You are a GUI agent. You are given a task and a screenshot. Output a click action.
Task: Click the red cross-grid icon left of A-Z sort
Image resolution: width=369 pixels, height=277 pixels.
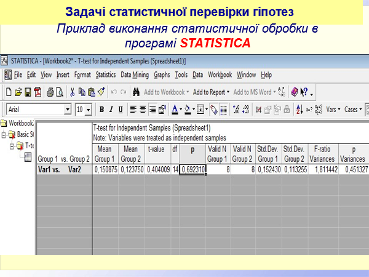[x=258, y=110]
